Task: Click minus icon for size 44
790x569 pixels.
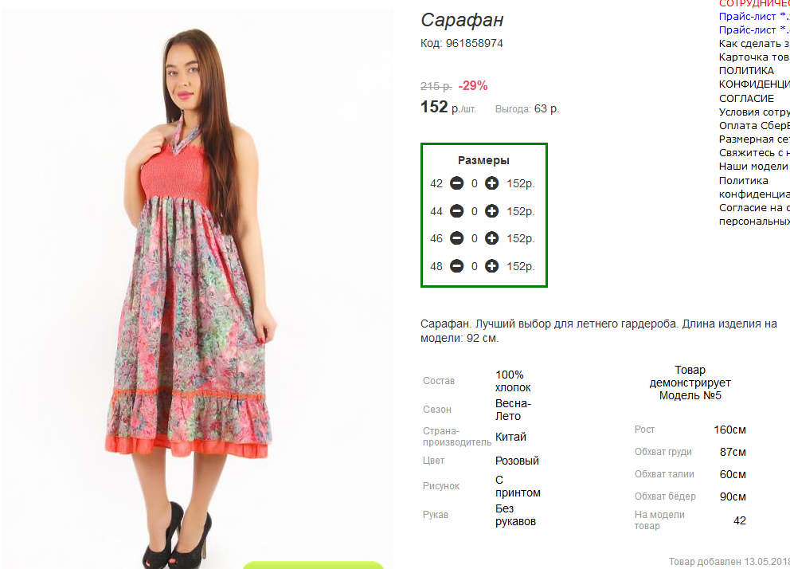Action: coord(456,211)
